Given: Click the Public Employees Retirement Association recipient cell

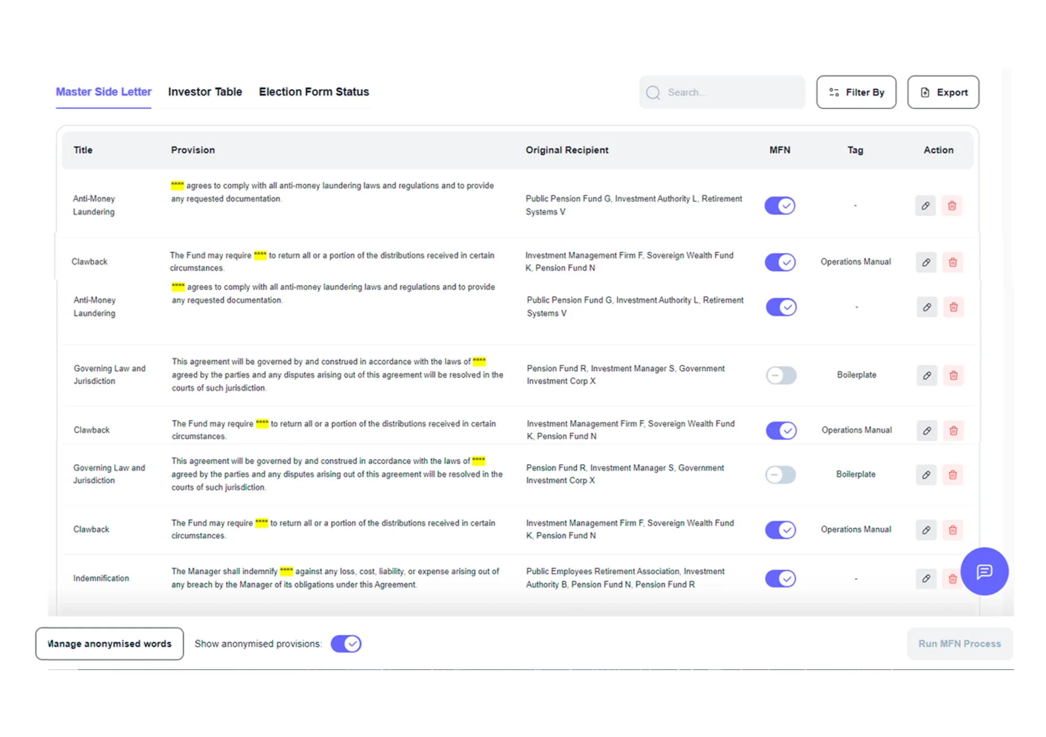Looking at the screenshot, I should click(625, 578).
